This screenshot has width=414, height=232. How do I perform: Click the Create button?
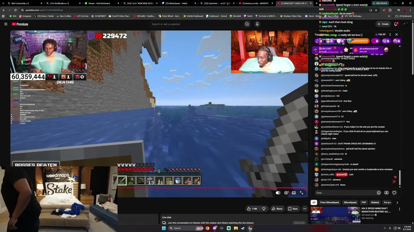pos(383,24)
